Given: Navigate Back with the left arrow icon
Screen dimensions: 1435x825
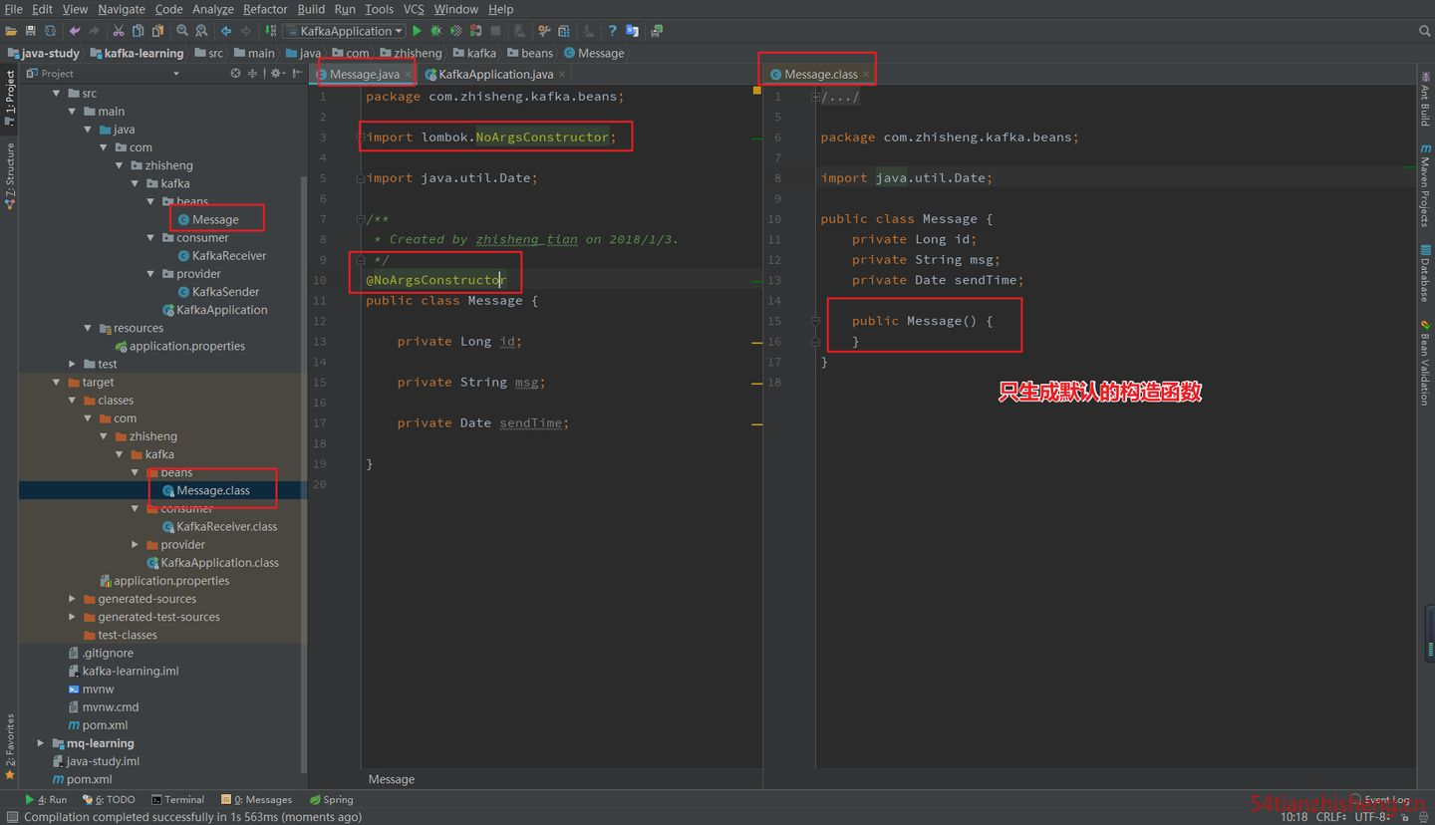Looking at the screenshot, I should 226,31.
